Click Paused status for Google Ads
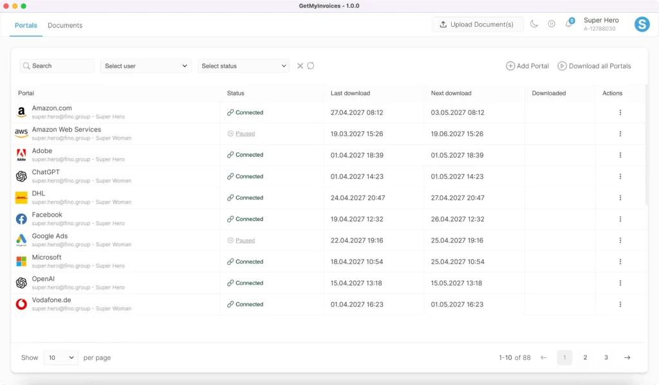Screen dimensions: 659x385 tap(241, 240)
